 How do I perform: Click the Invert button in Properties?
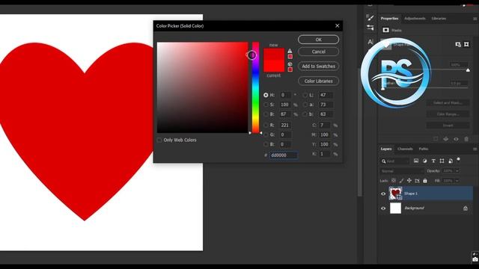pos(448,126)
